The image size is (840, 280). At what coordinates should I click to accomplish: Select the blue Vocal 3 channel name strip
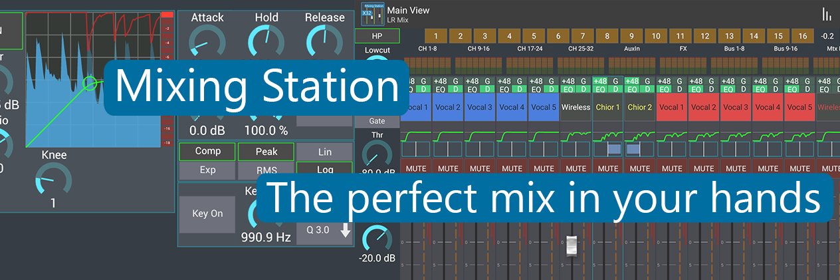[x=480, y=107]
